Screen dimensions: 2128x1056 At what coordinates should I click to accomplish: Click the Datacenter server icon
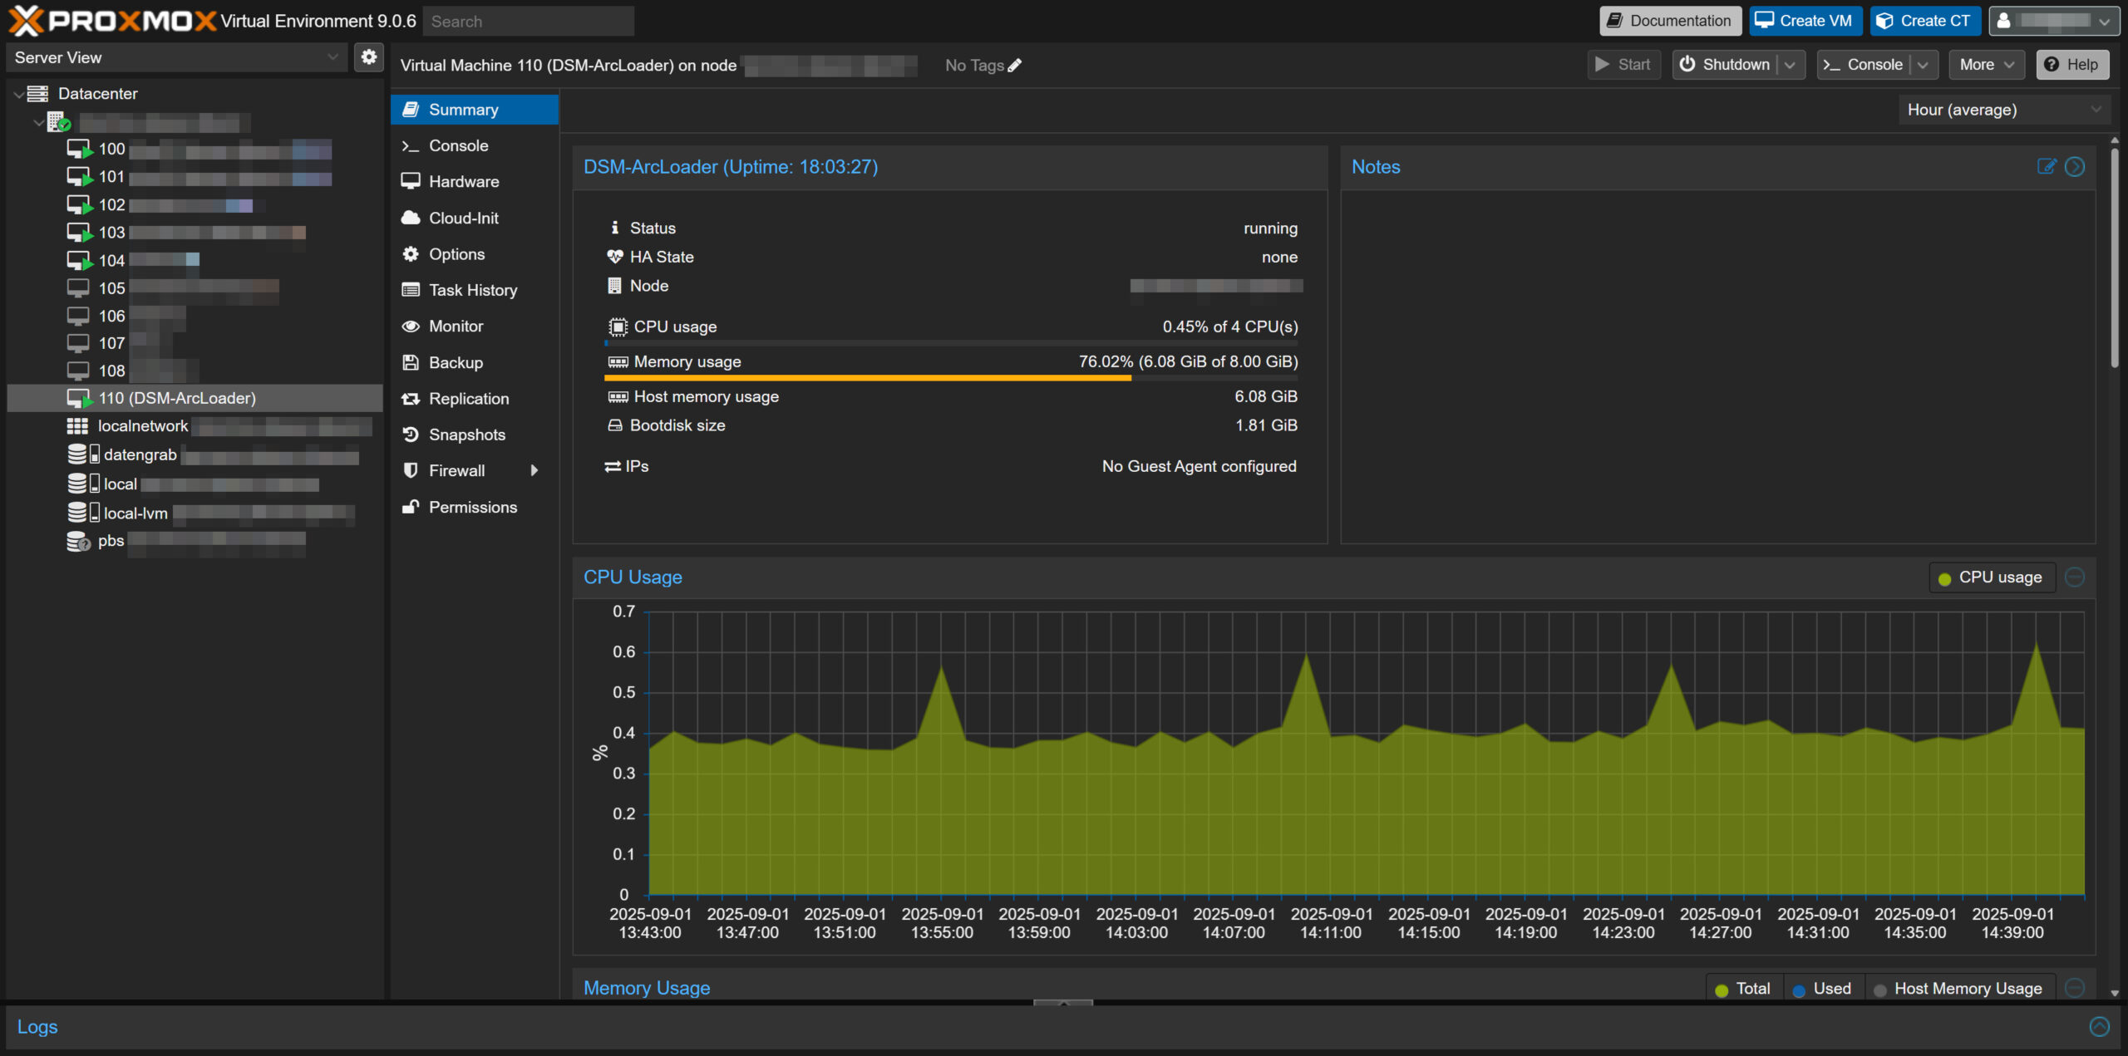(x=37, y=94)
